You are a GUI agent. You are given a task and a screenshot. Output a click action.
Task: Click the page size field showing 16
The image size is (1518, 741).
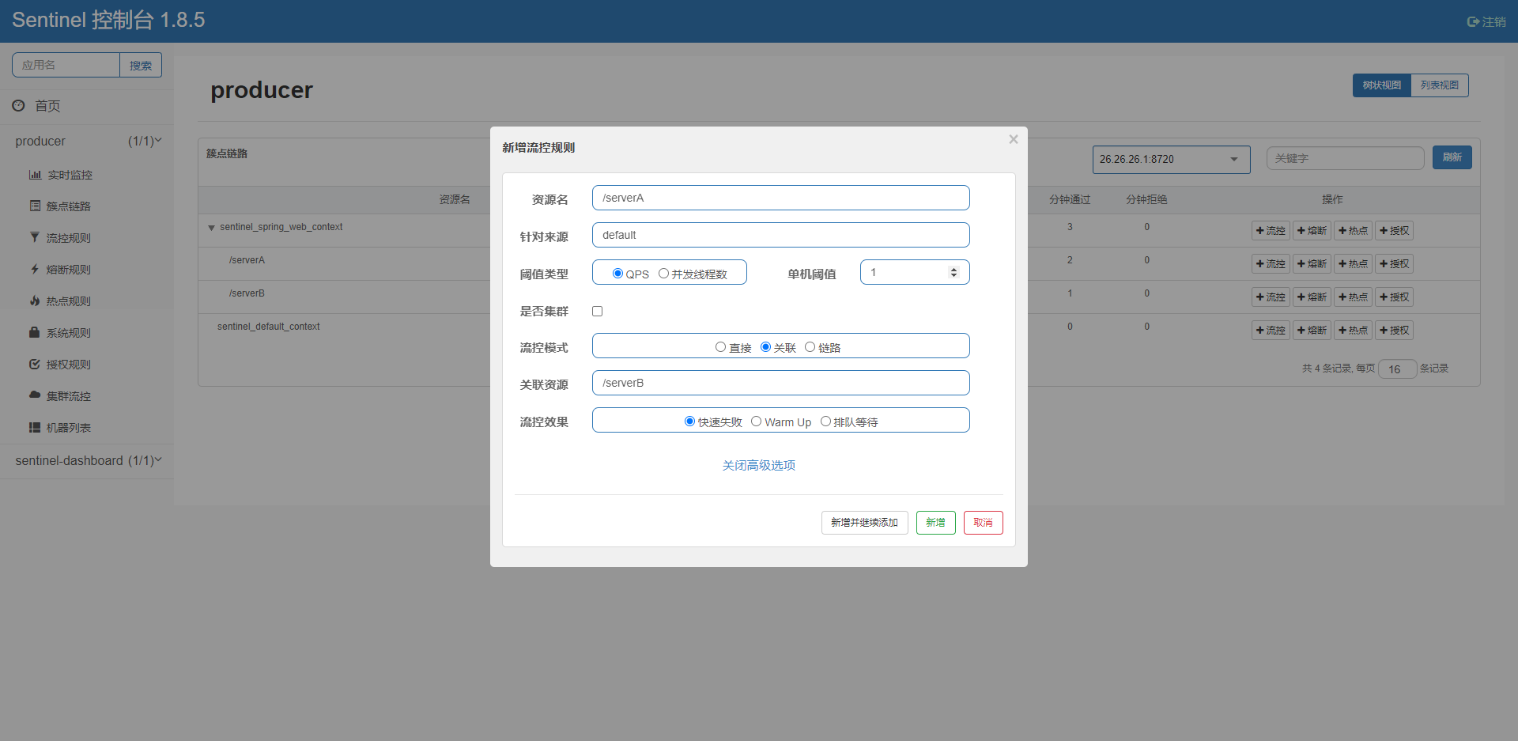(x=1397, y=369)
